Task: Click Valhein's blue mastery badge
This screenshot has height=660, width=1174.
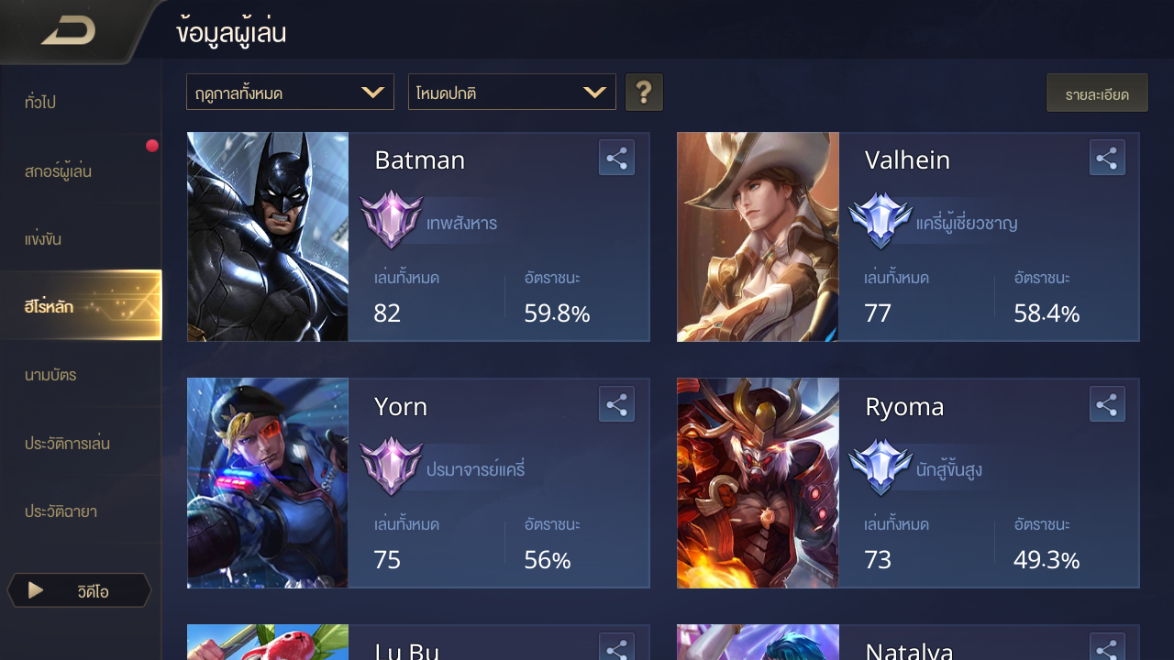Action: [x=880, y=219]
